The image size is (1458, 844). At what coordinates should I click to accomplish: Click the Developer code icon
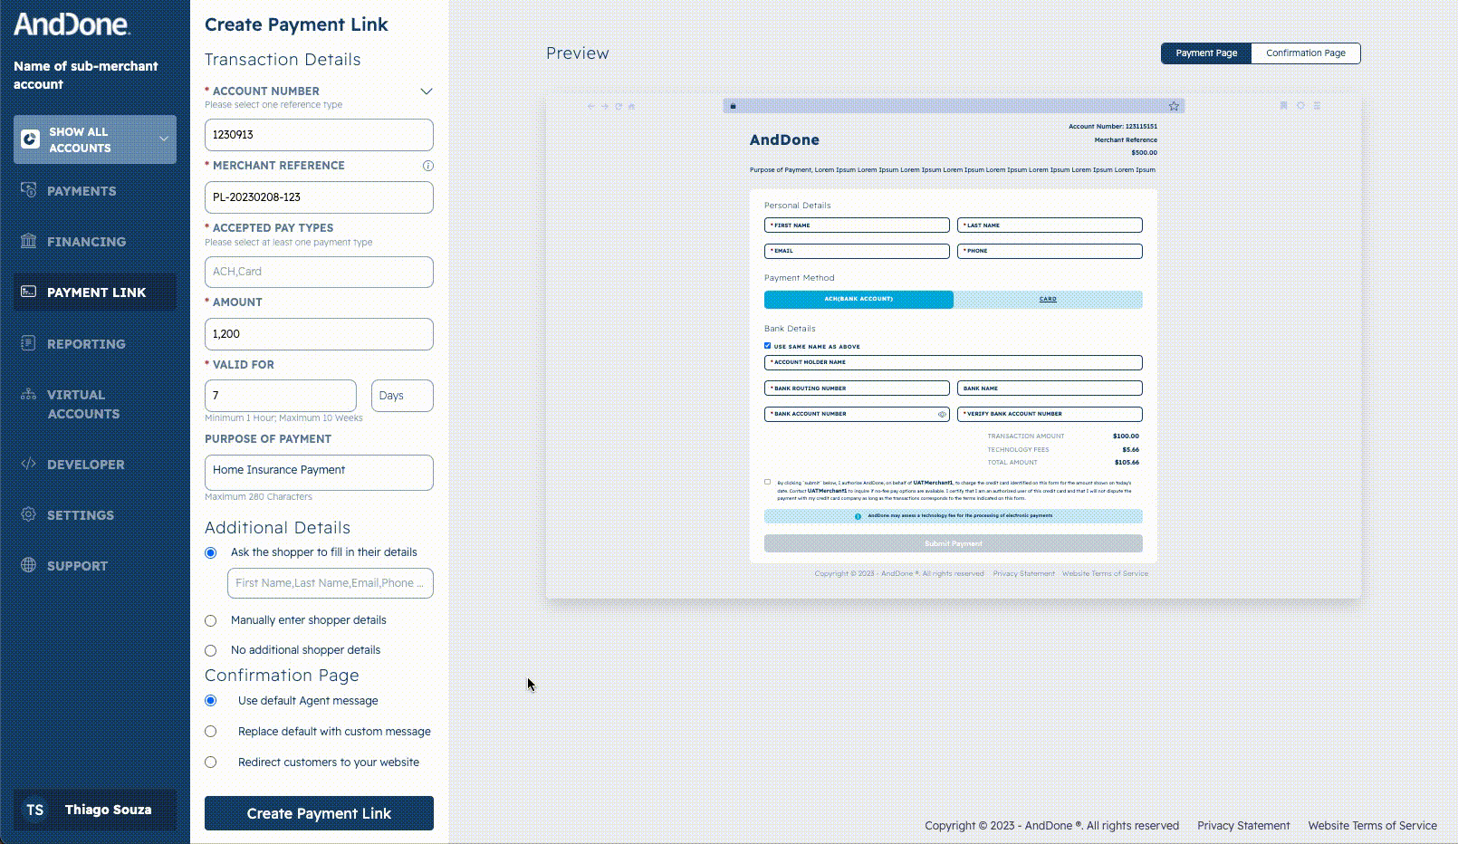pos(29,464)
